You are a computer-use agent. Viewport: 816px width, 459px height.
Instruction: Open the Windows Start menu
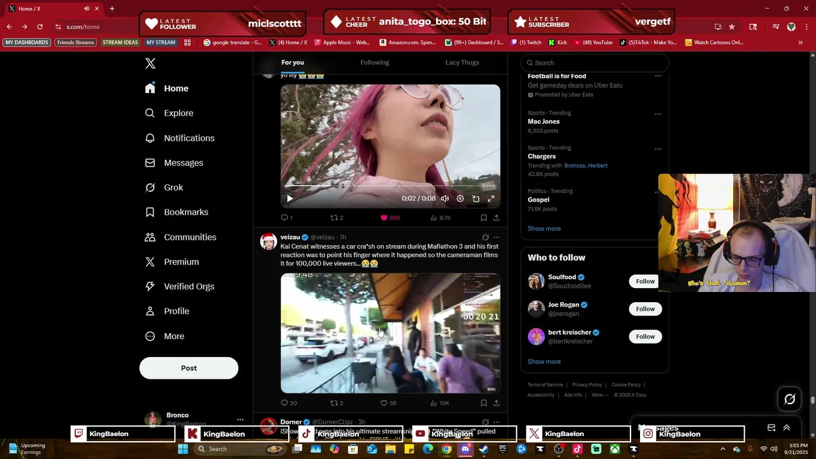(183, 449)
